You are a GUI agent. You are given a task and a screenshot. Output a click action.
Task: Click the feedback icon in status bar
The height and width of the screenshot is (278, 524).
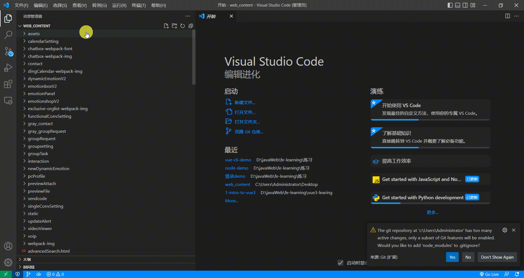(507, 274)
